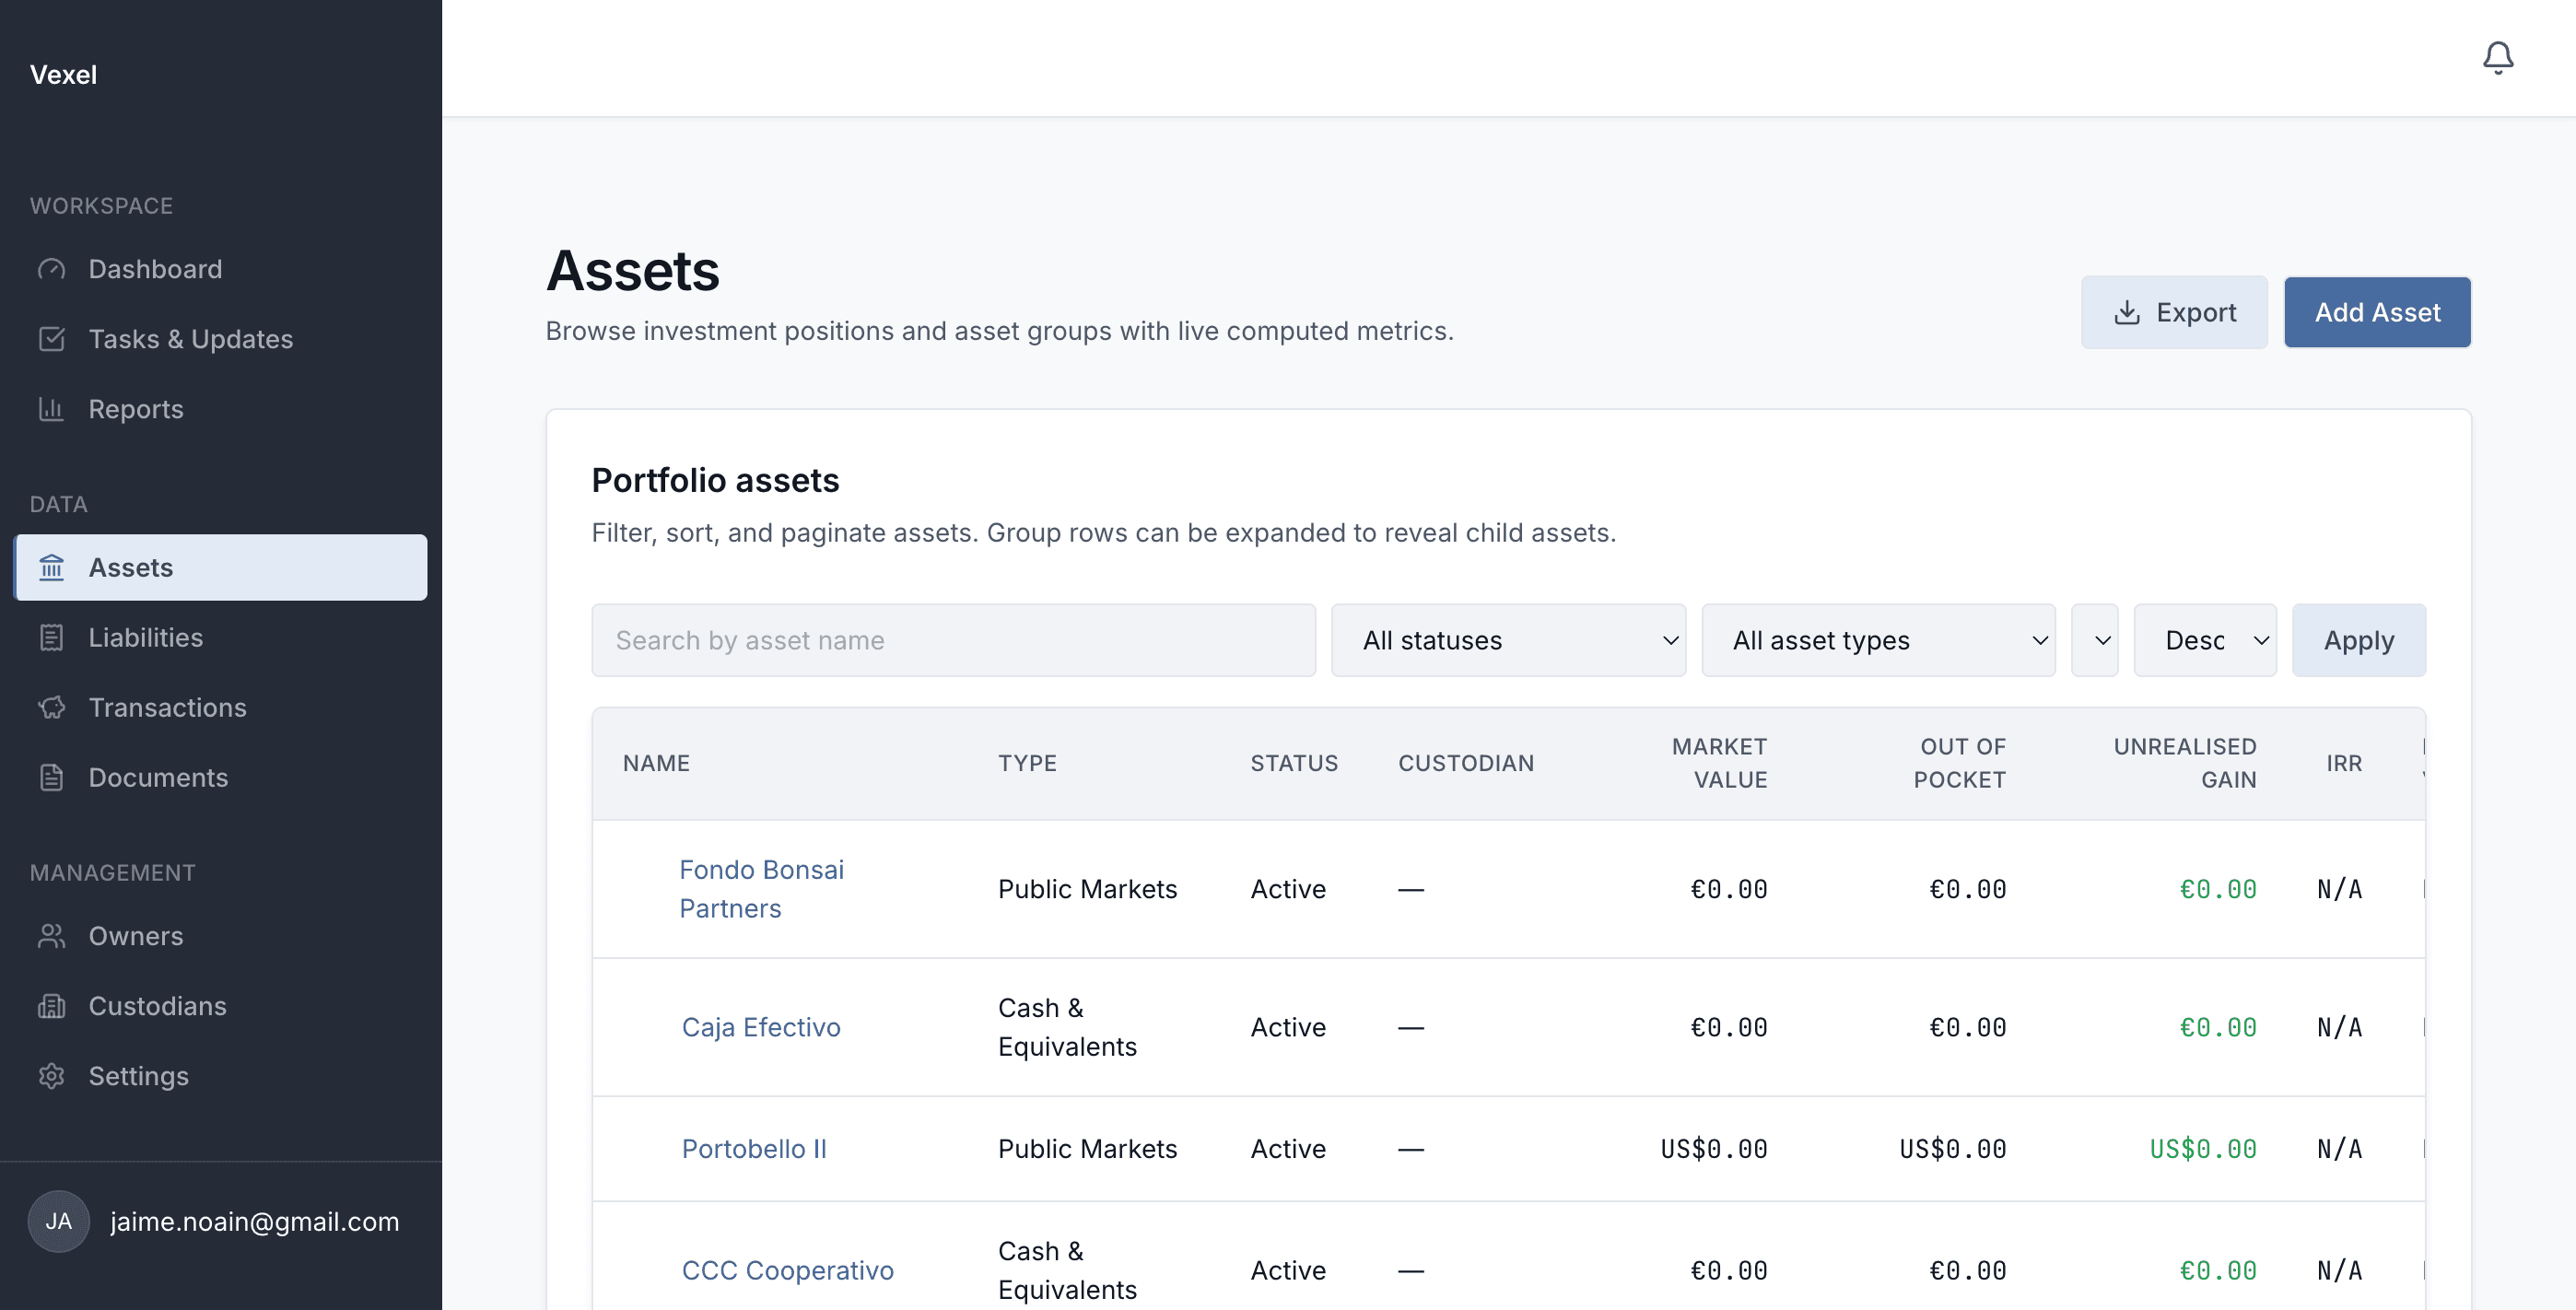
Task: Select Liabilities in the sidebar
Action: pyautogui.click(x=144, y=637)
